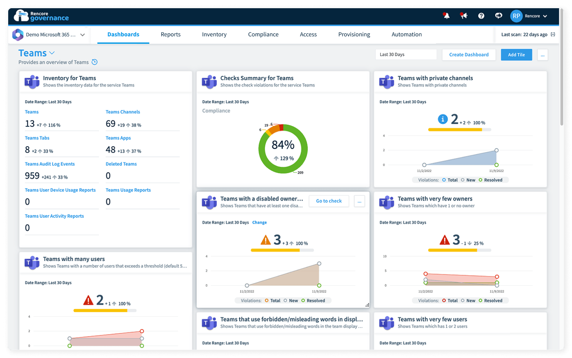This screenshot has height=358, width=572.
Task: Click the scan icon beside Last scan
Action: click(553, 34)
